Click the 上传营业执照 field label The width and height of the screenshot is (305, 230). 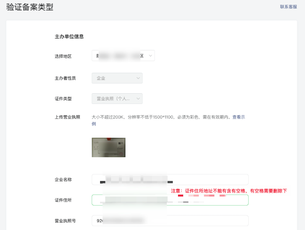[x=67, y=117]
